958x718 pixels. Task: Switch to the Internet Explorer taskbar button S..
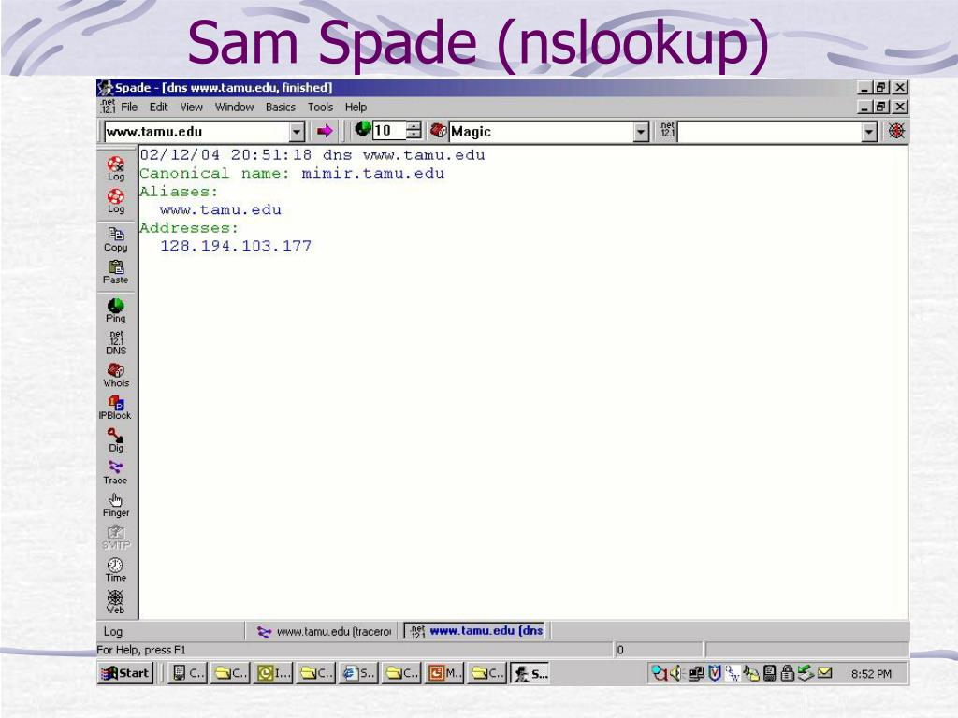[x=358, y=673]
